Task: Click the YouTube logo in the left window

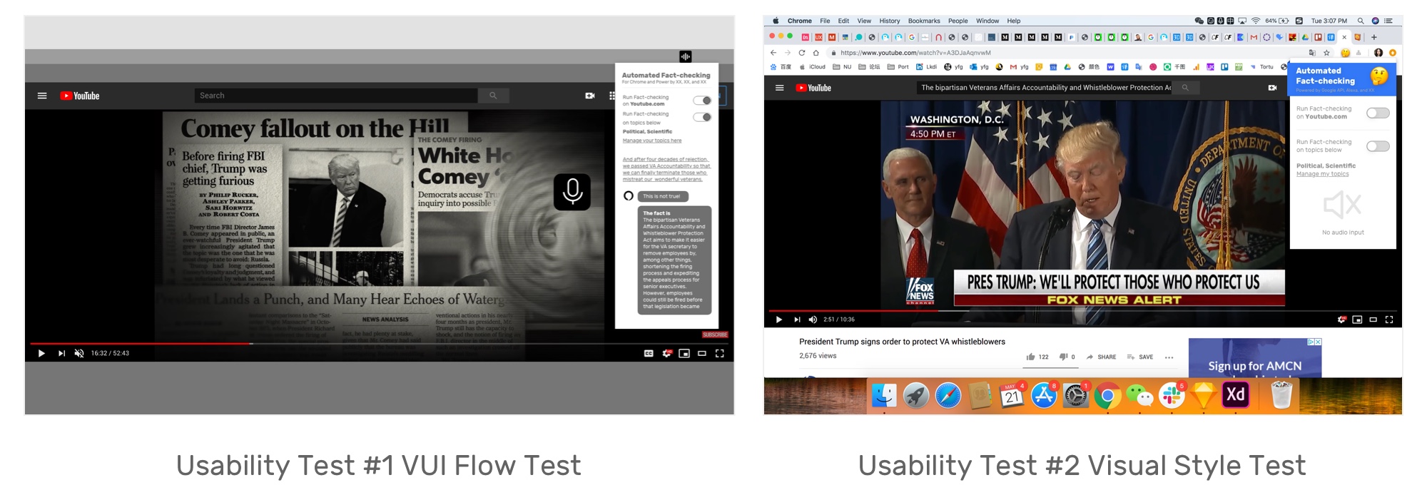Action: pos(80,96)
